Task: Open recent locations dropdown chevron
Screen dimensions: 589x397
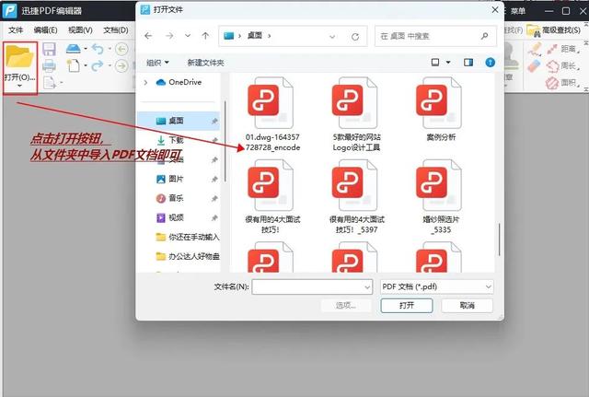Action: pos(188,36)
